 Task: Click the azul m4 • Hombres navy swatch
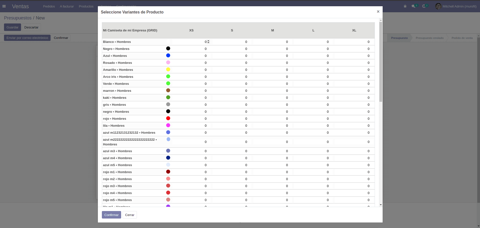point(168,158)
